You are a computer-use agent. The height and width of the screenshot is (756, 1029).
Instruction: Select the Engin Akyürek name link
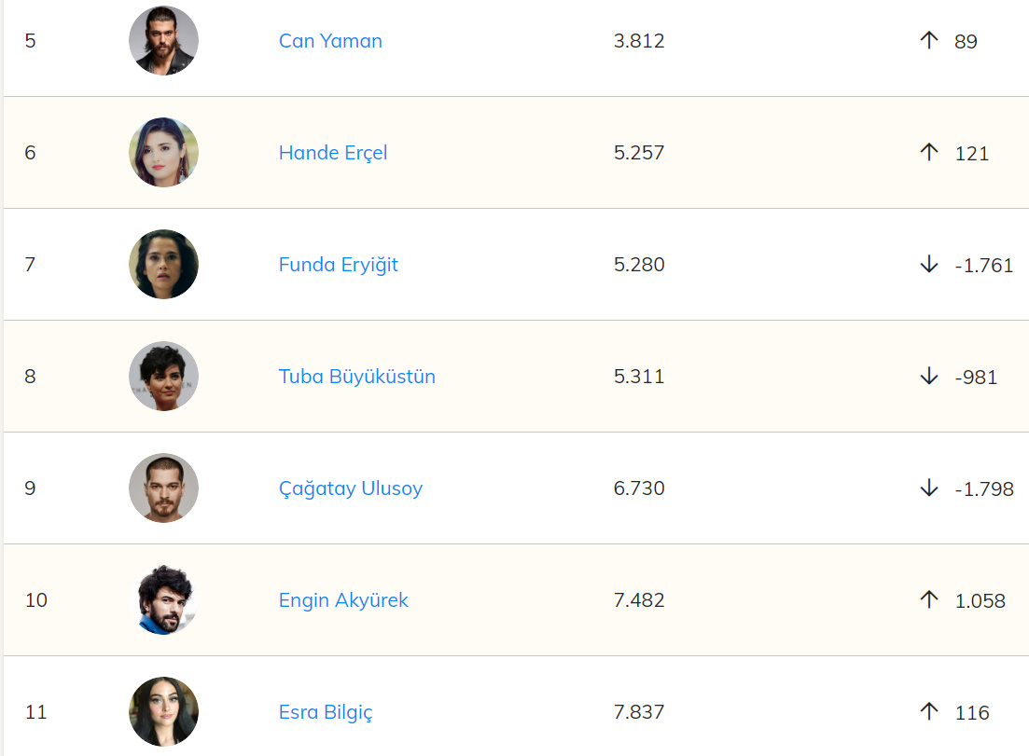click(343, 600)
